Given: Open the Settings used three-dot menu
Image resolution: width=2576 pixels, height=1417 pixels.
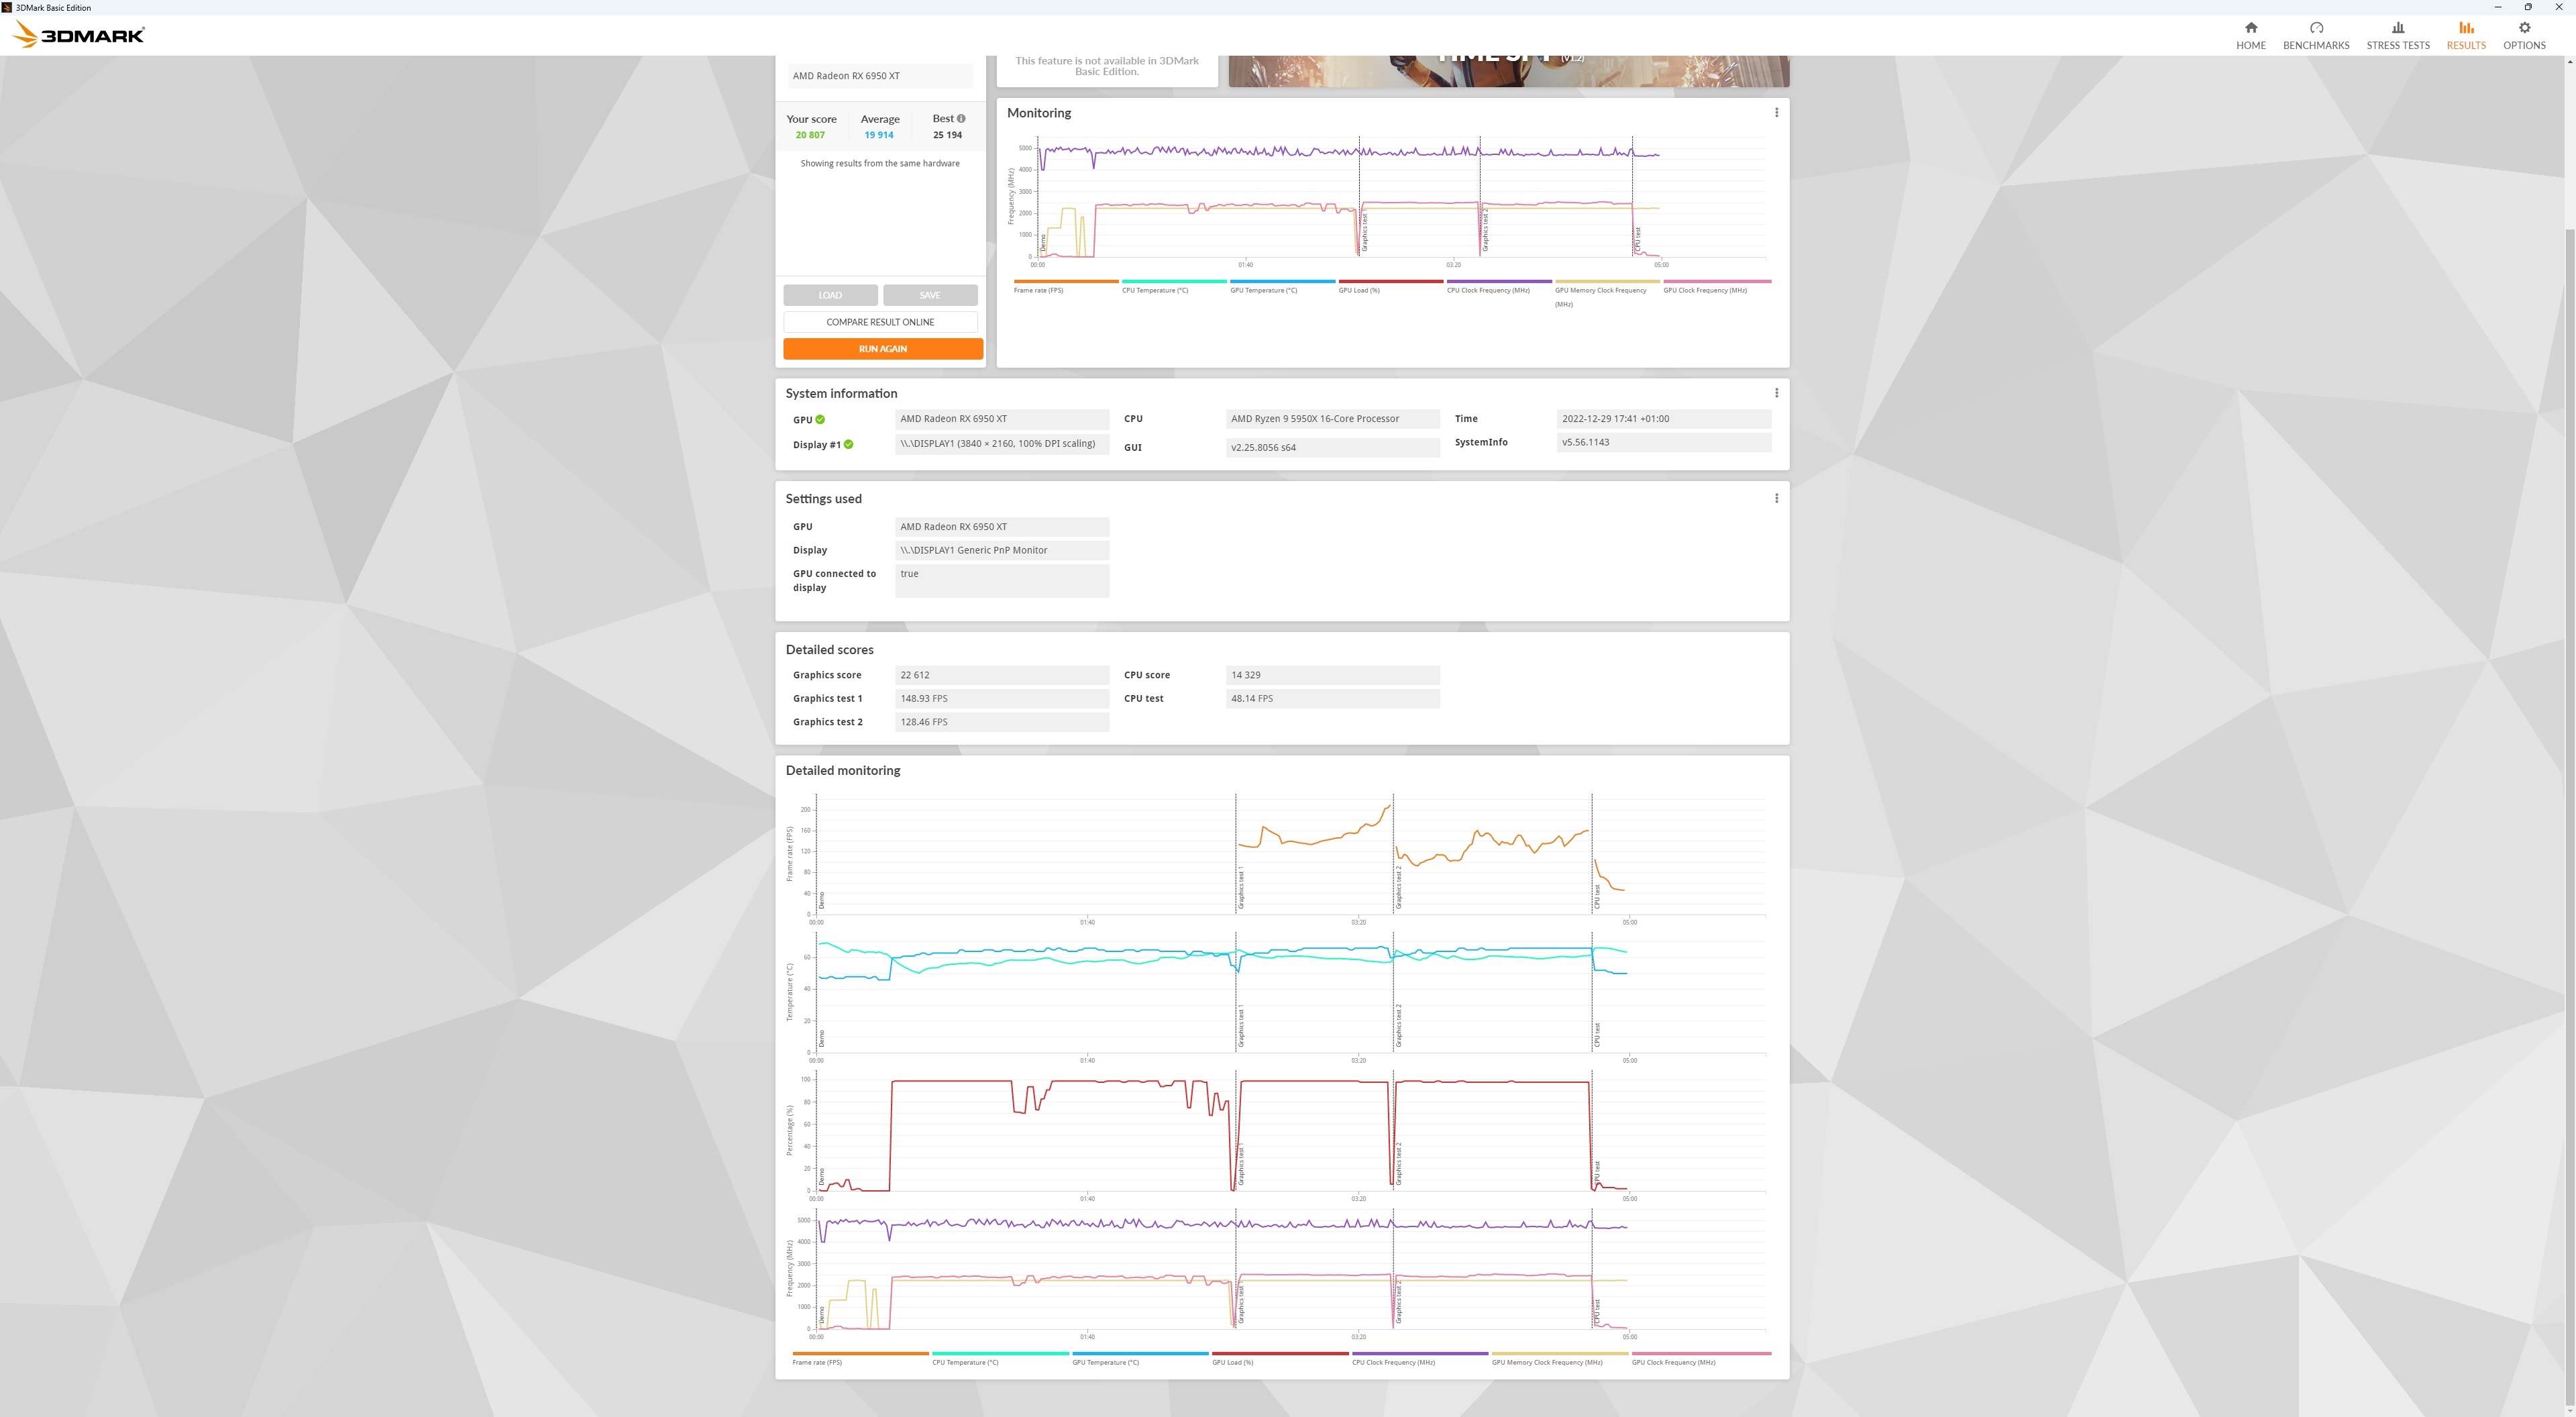Looking at the screenshot, I should point(1776,498).
